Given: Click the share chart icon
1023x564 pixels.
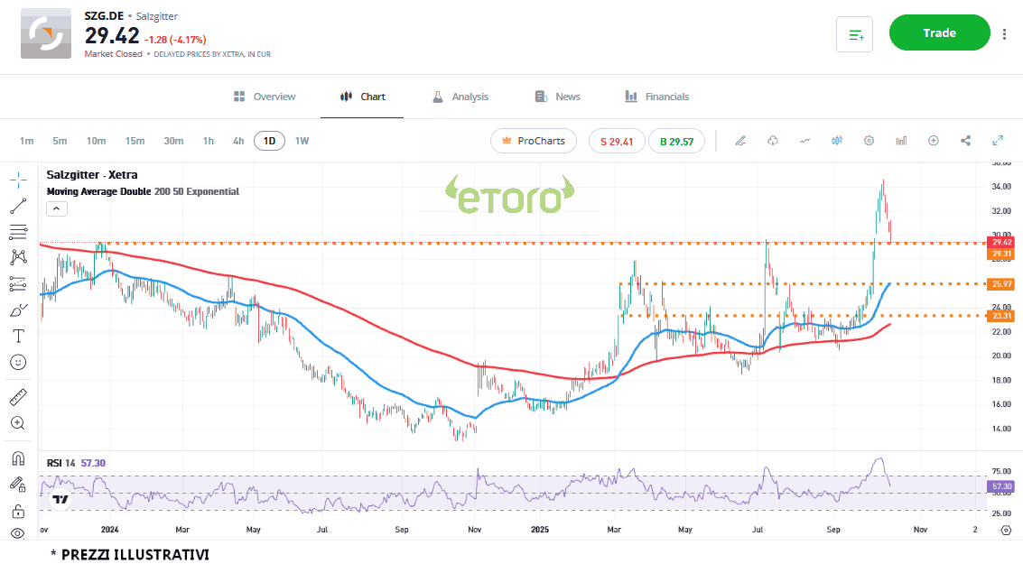Looking at the screenshot, I should pyautogui.click(x=965, y=141).
